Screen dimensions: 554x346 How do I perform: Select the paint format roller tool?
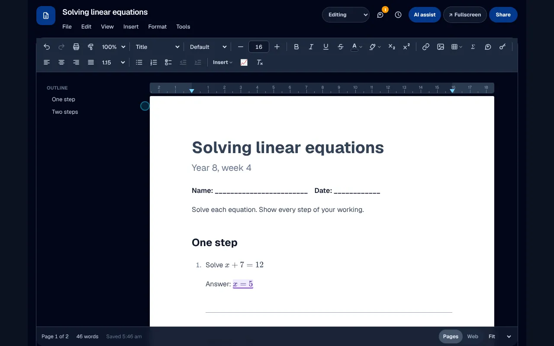coord(90,47)
